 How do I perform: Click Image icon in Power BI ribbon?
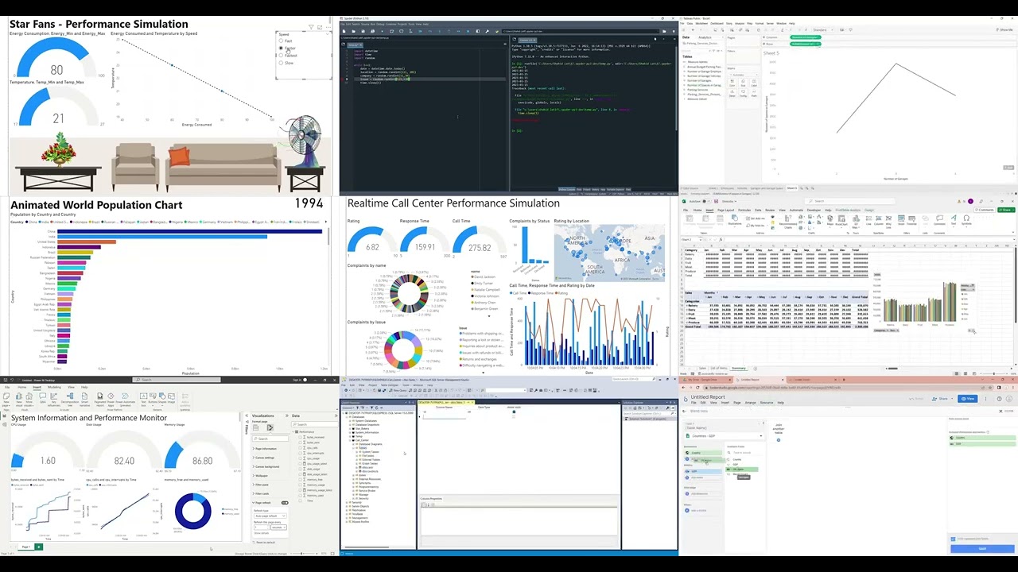[x=171, y=397]
